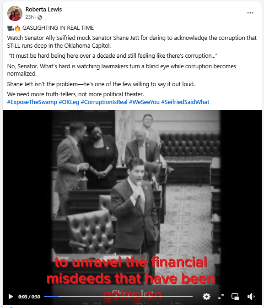Unmute the video sound

(251, 297)
